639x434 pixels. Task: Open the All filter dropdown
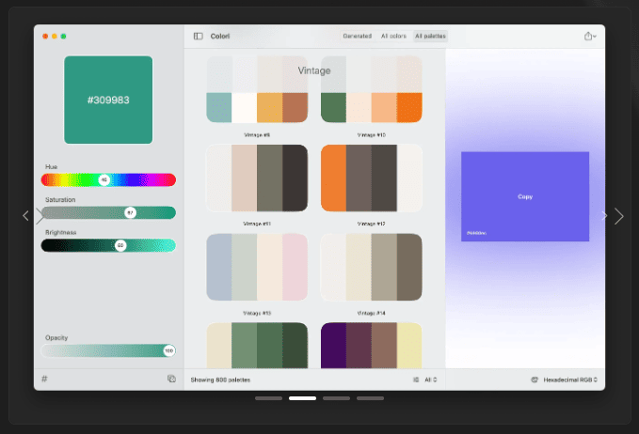[431, 380]
